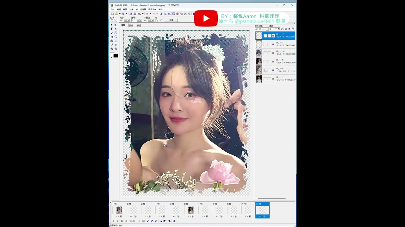Toggle visibility of Obj - 7 layer
405x227 pixels.
(x=265, y=79)
